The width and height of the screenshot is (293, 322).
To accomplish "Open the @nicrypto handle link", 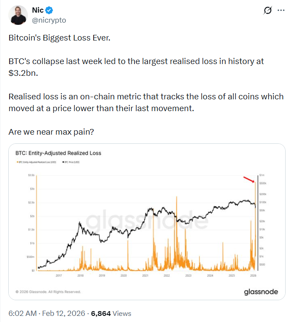I will 49,20.
